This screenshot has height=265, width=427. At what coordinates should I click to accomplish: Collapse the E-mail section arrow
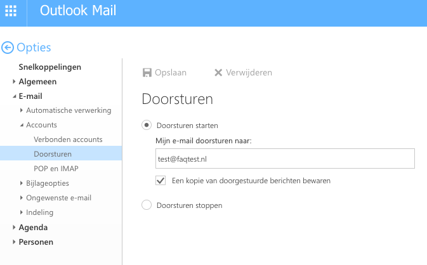[15, 96]
